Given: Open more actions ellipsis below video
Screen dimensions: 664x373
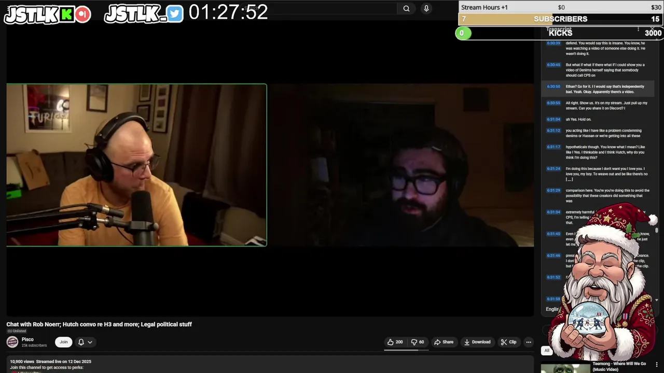Looking at the screenshot, I should coord(528,342).
